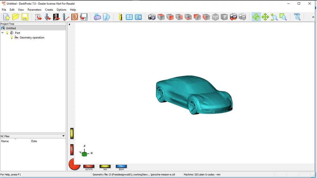Screen dimensions: 317x178
Task: Click the yellow PAN thumbwheel
Action: pos(105,166)
